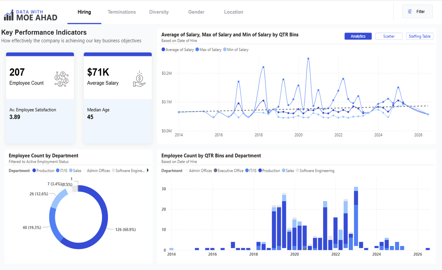Click the Median Age value 45

pyautogui.click(x=90, y=117)
